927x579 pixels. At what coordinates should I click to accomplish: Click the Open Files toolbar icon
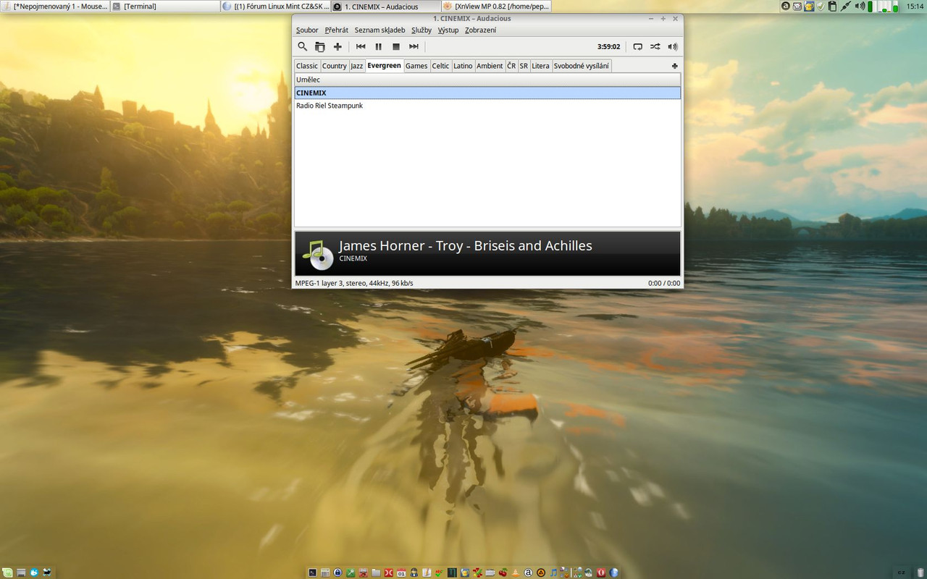click(x=320, y=46)
